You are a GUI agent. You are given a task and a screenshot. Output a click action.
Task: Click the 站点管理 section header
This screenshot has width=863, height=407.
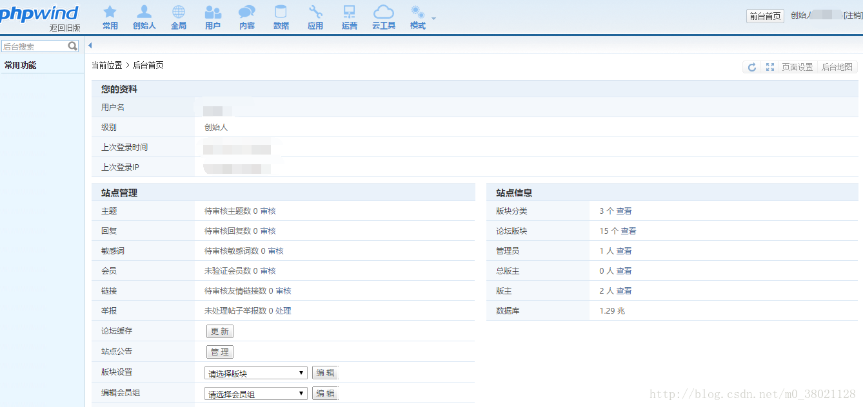coord(119,193)
